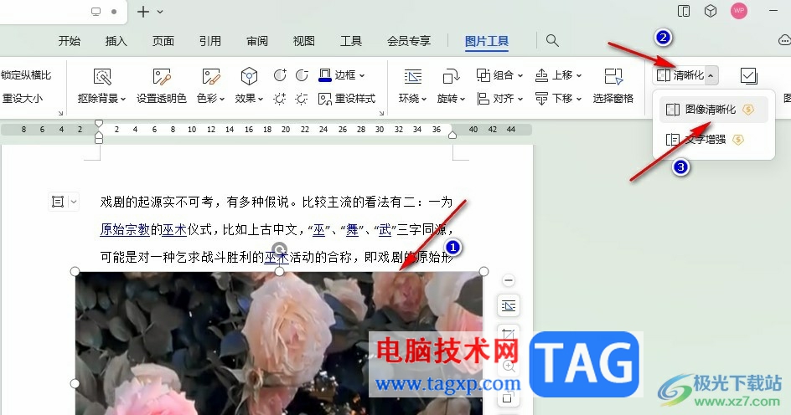Increase picture contrast with top half-circle plus icon
Image resolution: width=791 pixels, height=415 pixels.
(x=280, y=75)
